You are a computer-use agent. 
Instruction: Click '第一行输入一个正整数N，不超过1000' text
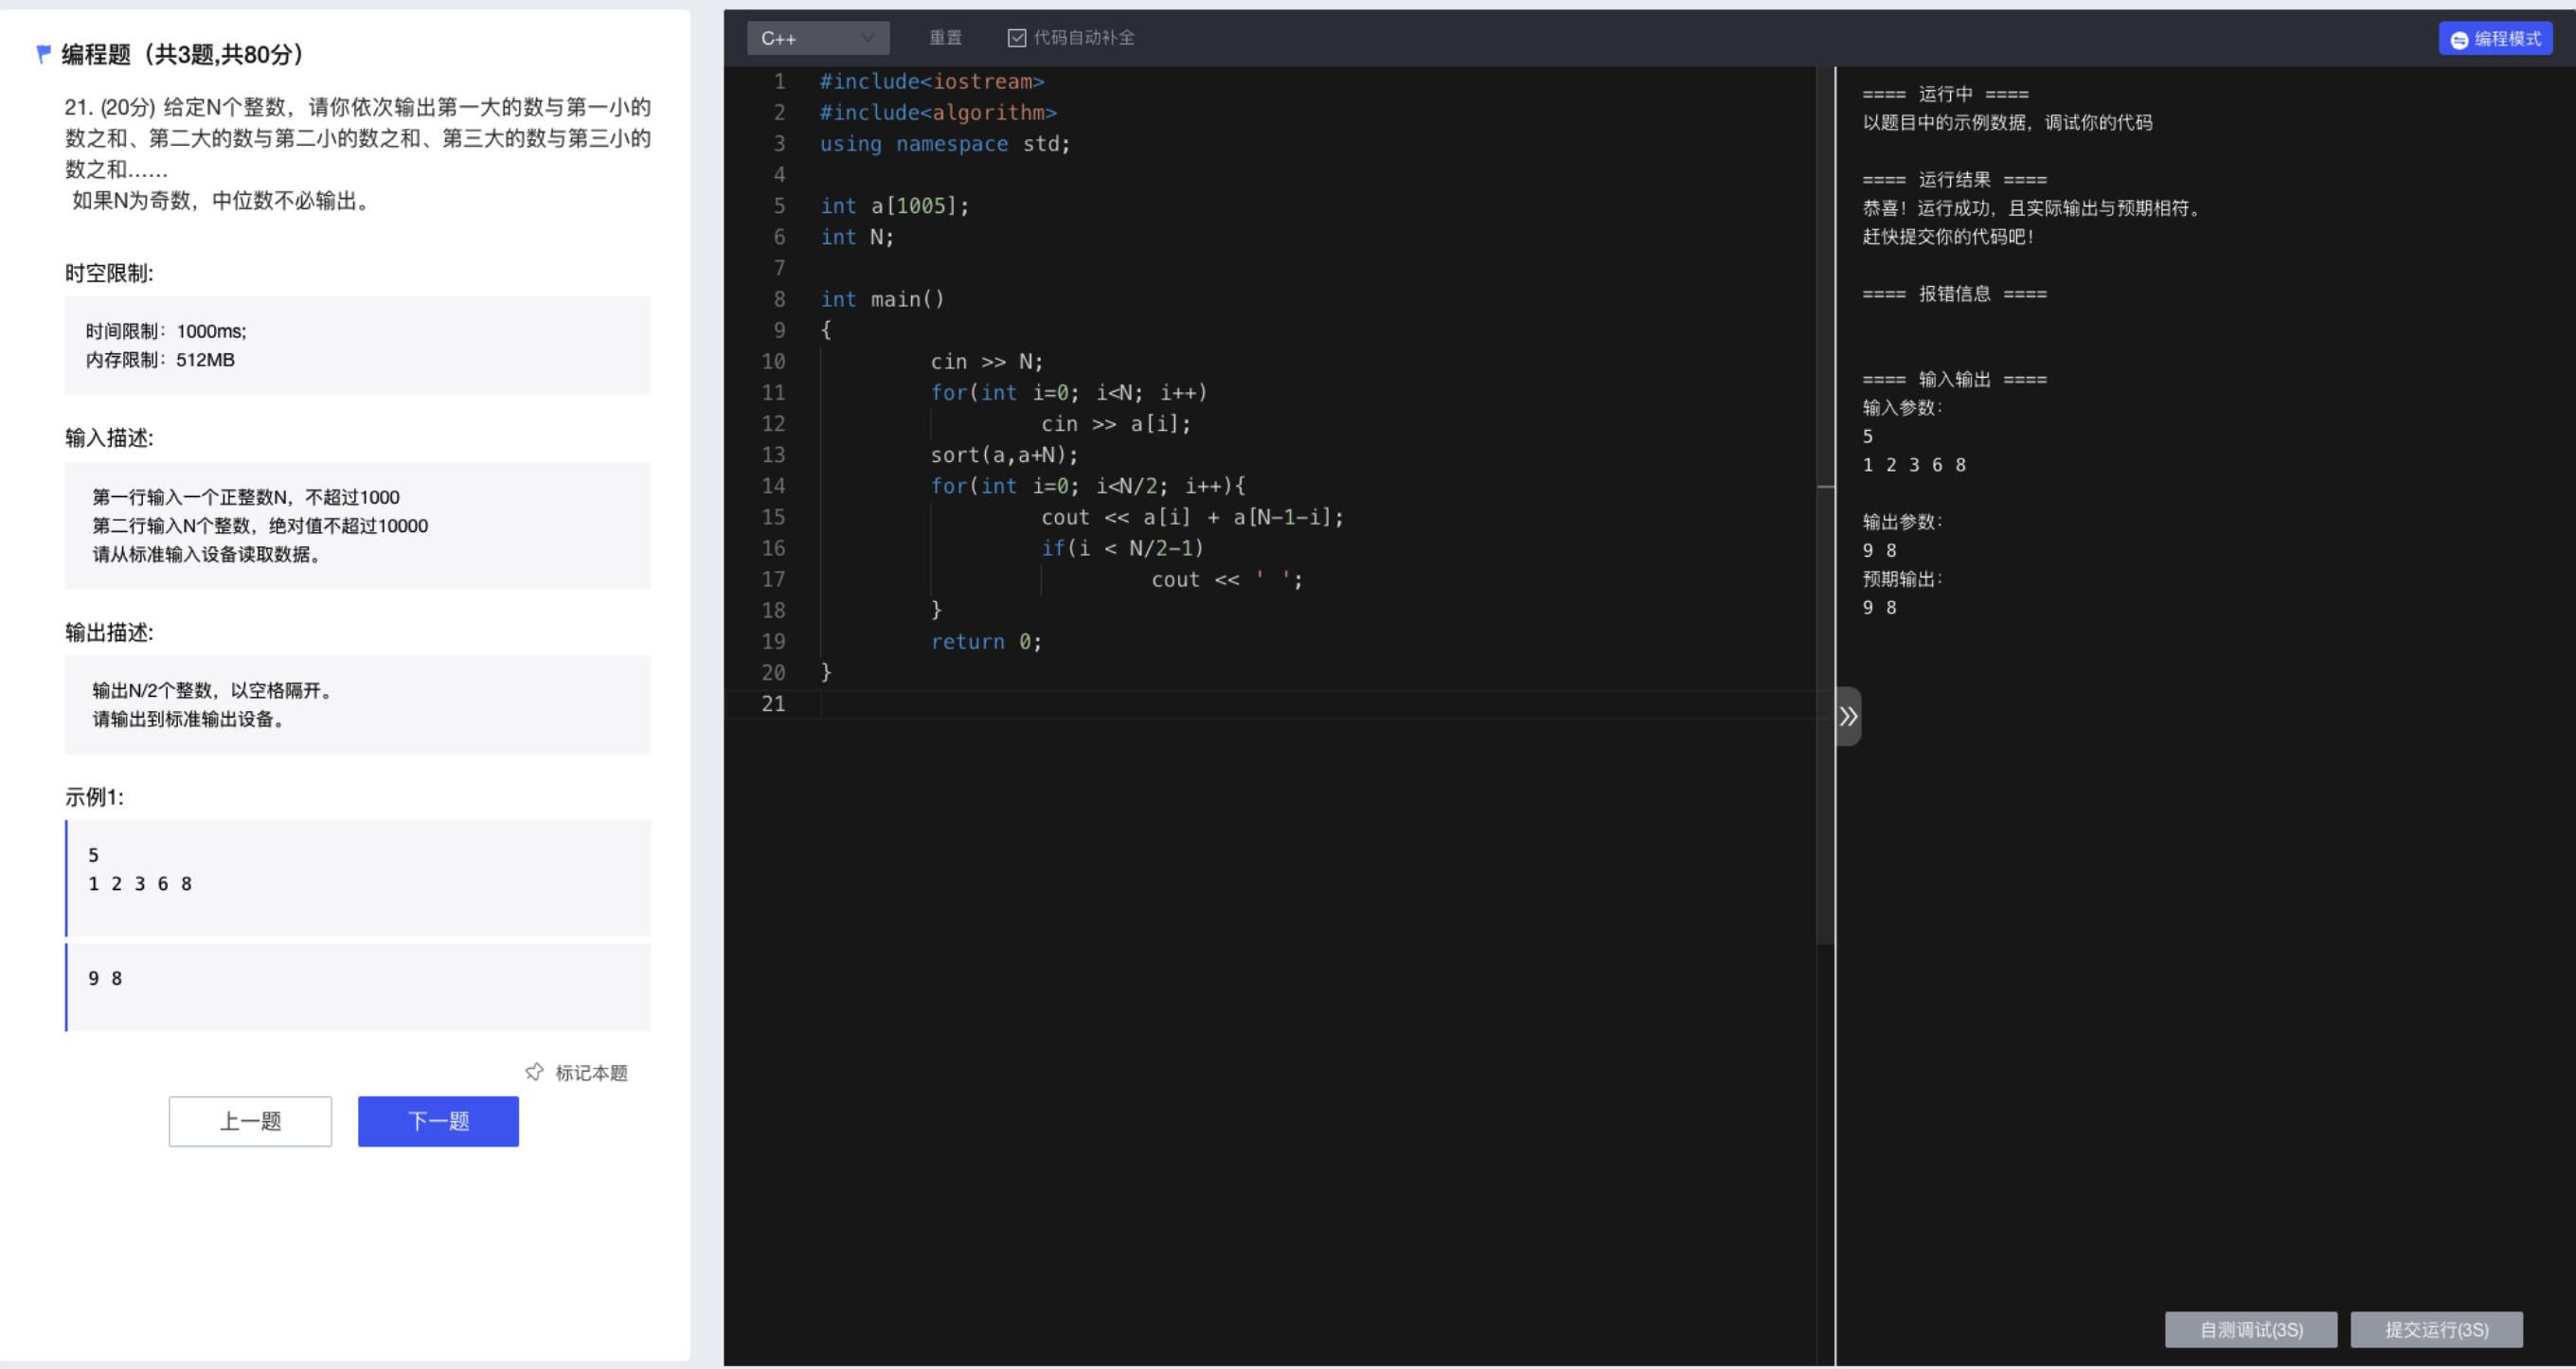(246, 497)
